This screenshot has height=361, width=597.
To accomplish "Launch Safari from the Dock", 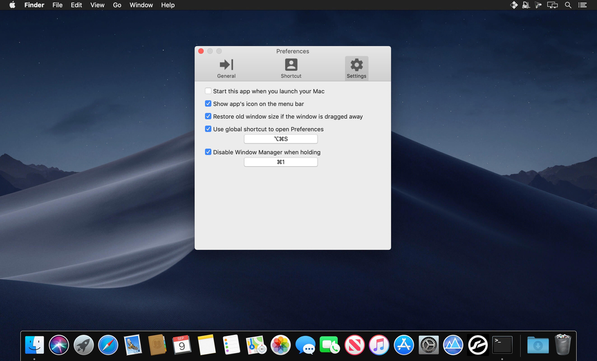I will click(108, 345).
